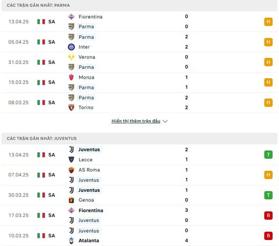Select the CÁC TRẬN GẦN NHẤT: PARMA header
Image resolution: width=279 pixels, height=246 pixels.
pos(38,5)
